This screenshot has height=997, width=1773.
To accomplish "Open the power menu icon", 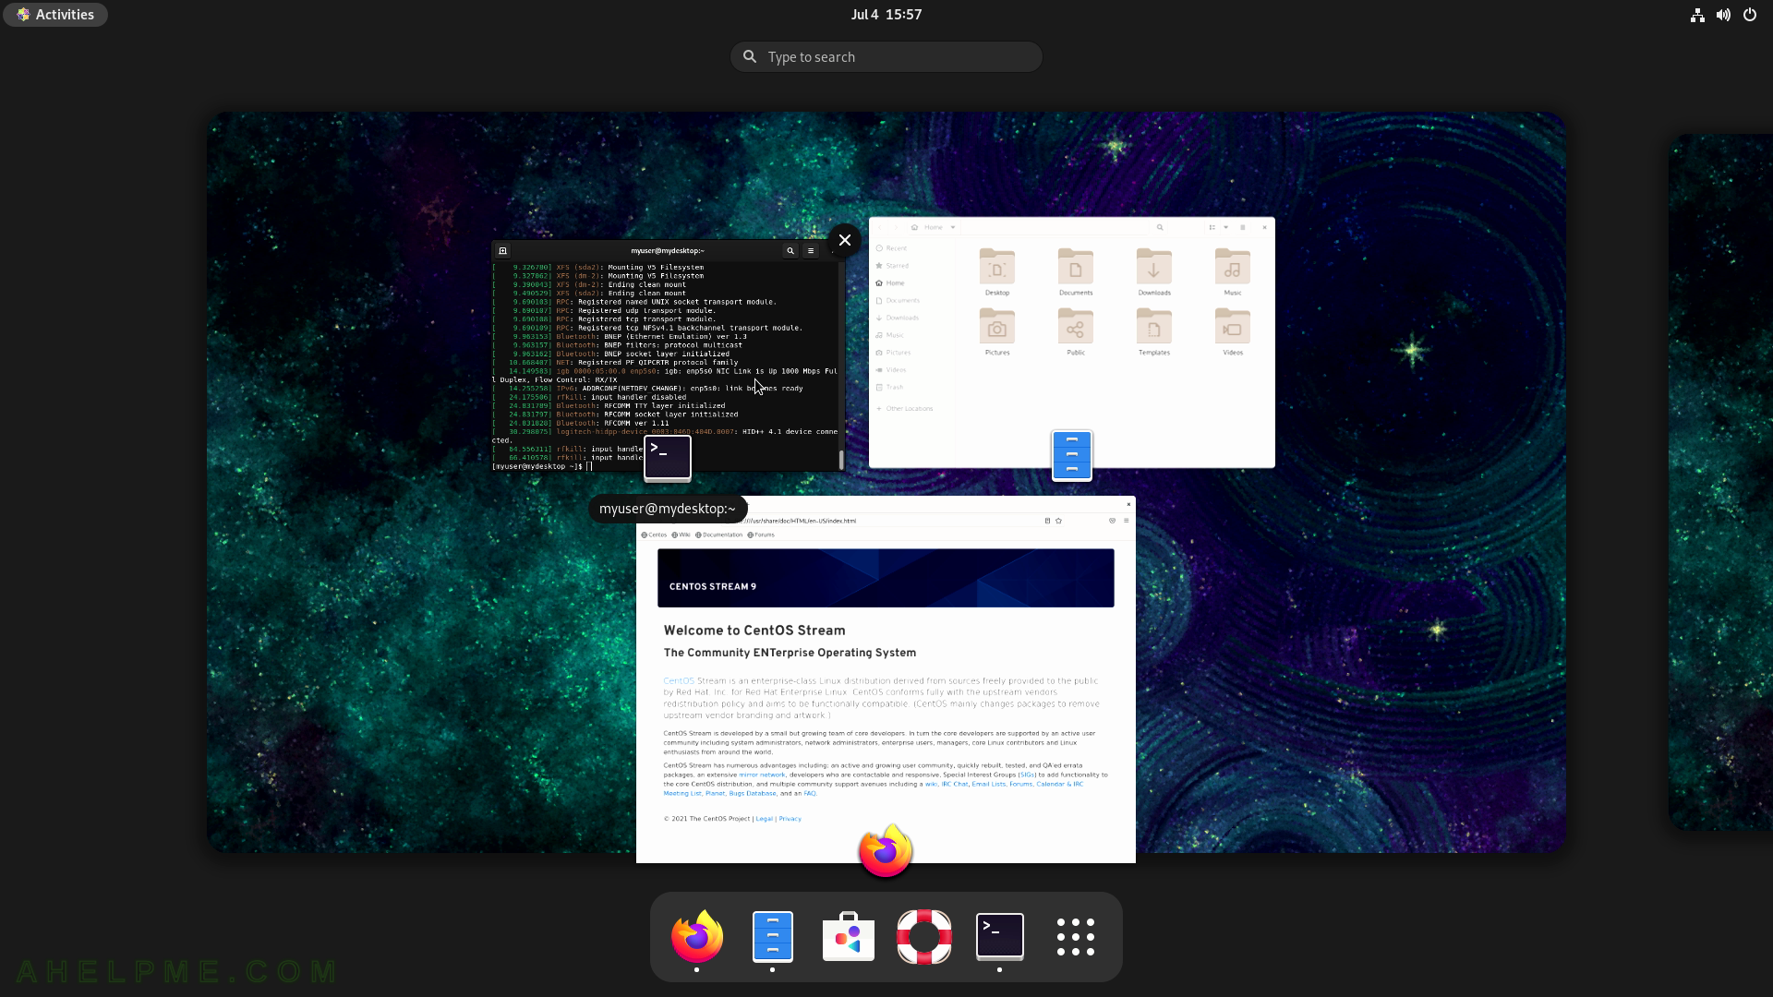I will (x=1750, y=15).
